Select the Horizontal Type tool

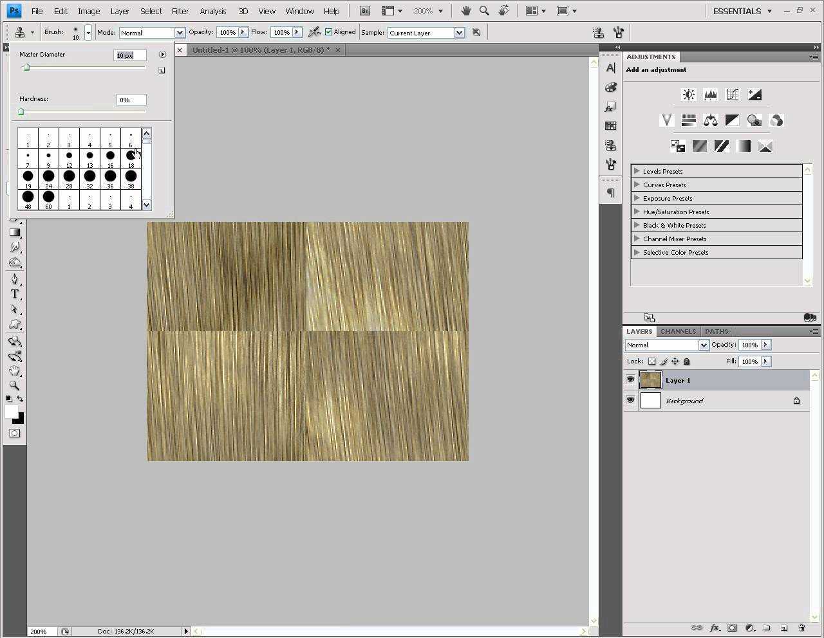pyautogui.click(x=15, y=294)
